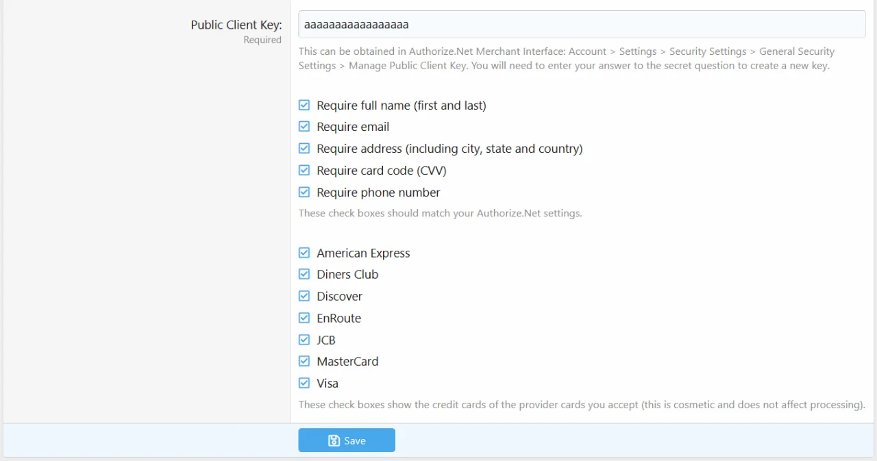Uncheck the American Express checkbox
Image resolution: width=877 pixels, height=461 pixels.
304,253
